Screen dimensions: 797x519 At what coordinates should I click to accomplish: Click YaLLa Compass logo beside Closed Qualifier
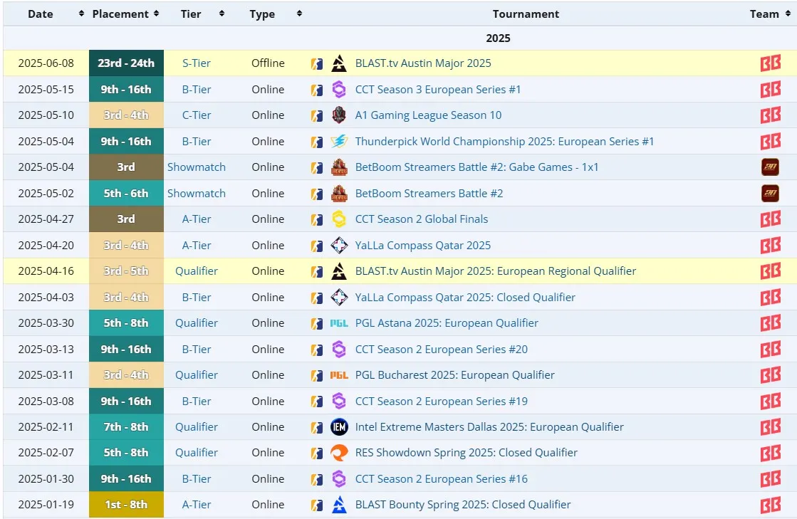(x=339, y=298)
